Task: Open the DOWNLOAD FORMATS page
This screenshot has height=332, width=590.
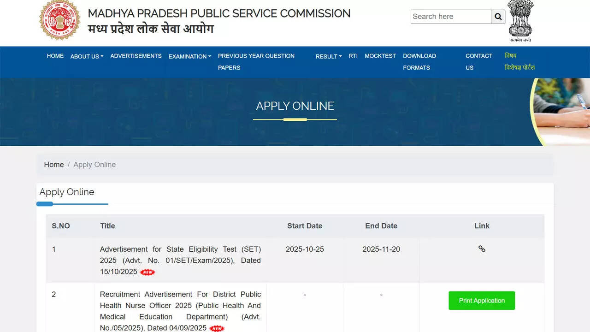Action: click(419, 61)
